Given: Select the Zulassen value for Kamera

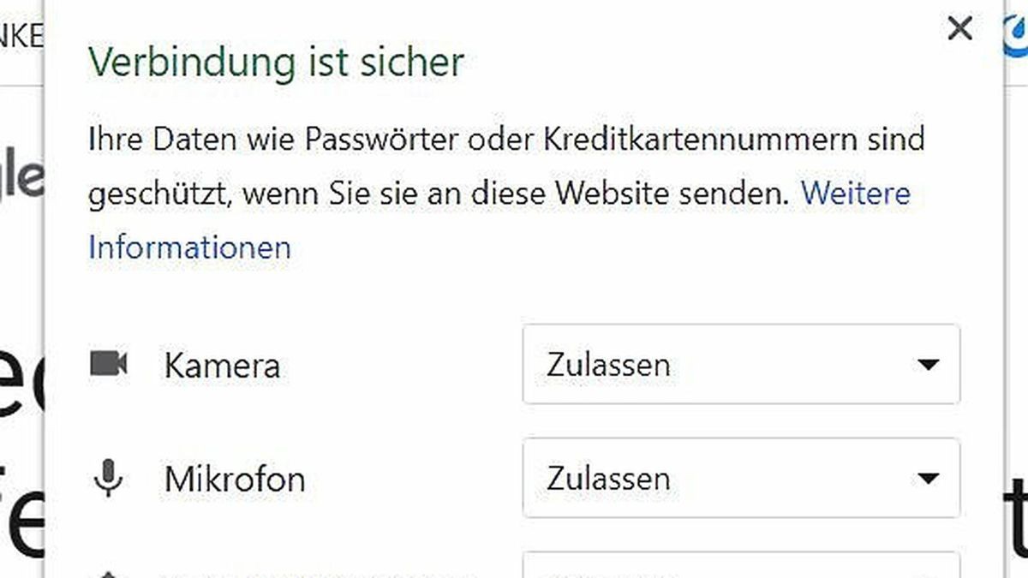Looking at the screenshot, I should (609, 364).
